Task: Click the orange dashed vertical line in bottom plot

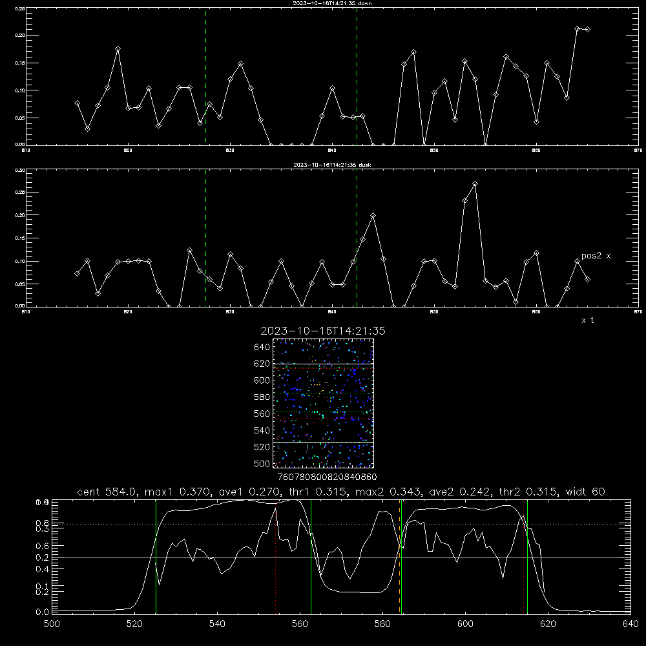Action: click(399, 556)
